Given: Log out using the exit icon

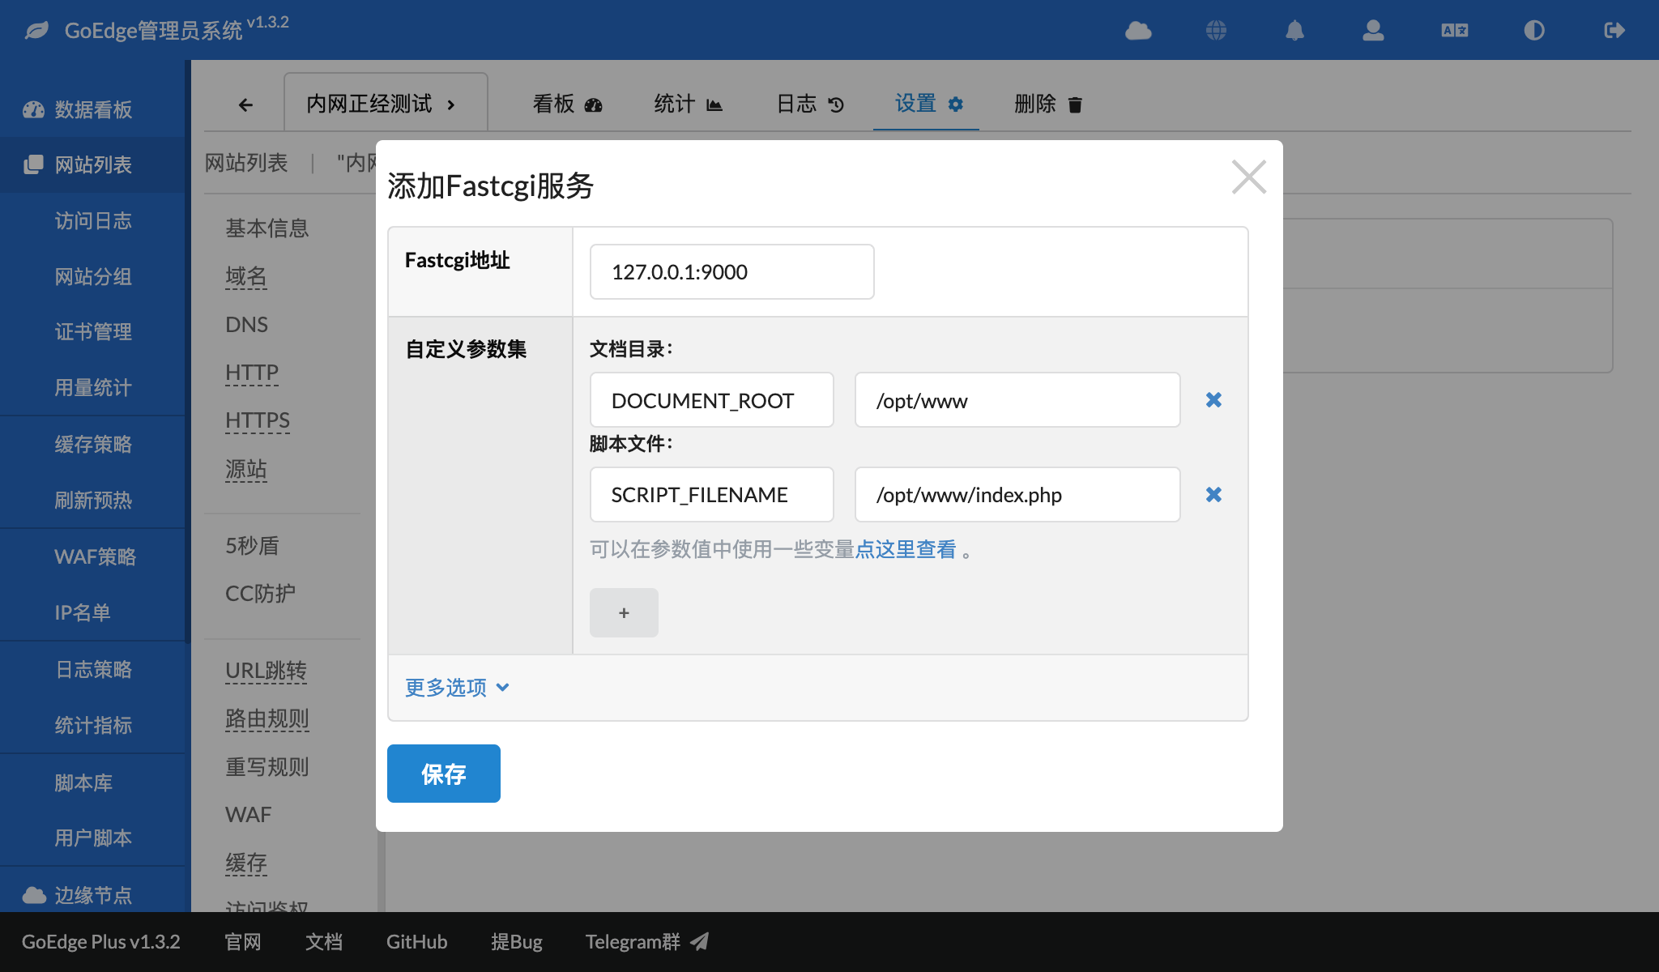Looking at the screenshot, I should 1614,31.
